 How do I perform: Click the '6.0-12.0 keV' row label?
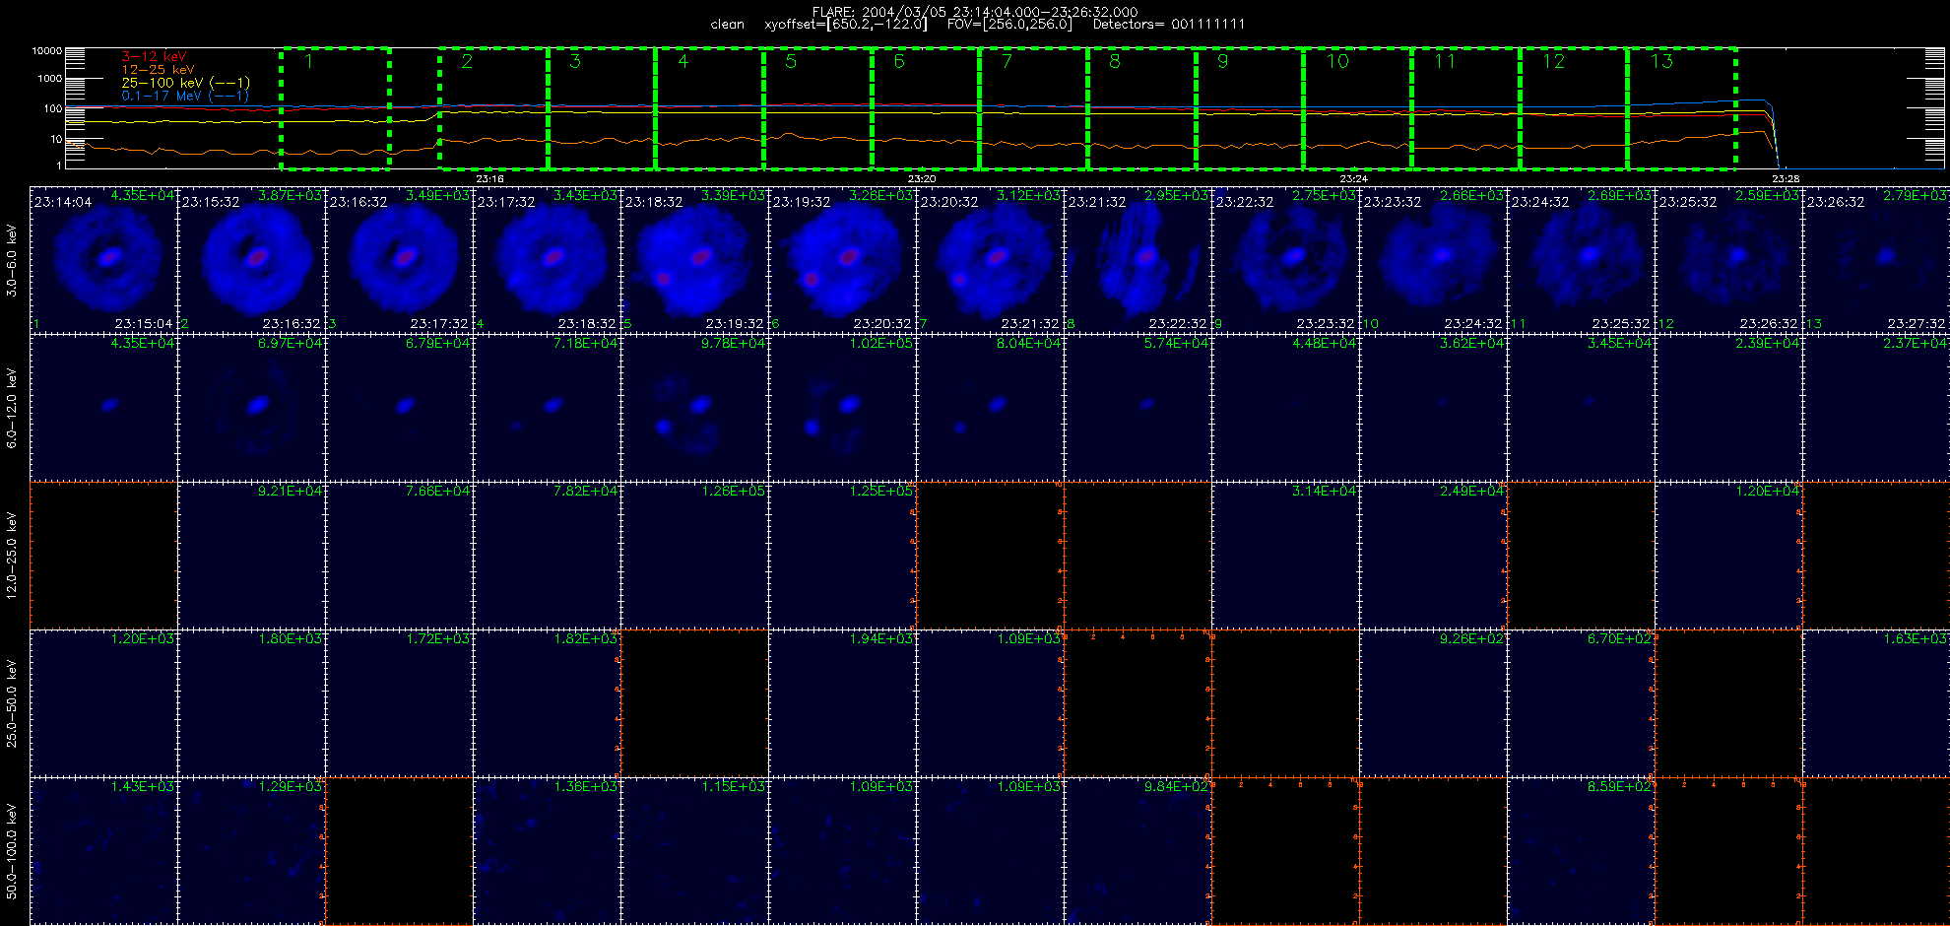(12, 408)
